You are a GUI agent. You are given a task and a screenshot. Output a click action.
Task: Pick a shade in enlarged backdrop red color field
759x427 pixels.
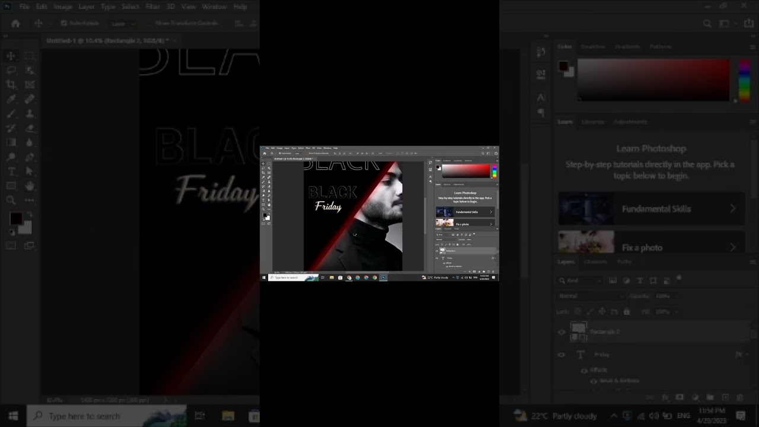click(x=654, y=79)
